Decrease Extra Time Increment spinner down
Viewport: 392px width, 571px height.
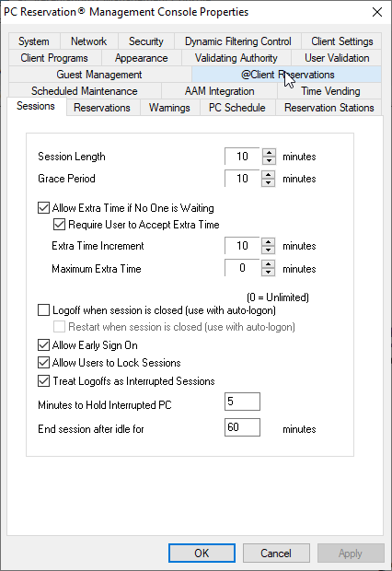coord(269,250)
